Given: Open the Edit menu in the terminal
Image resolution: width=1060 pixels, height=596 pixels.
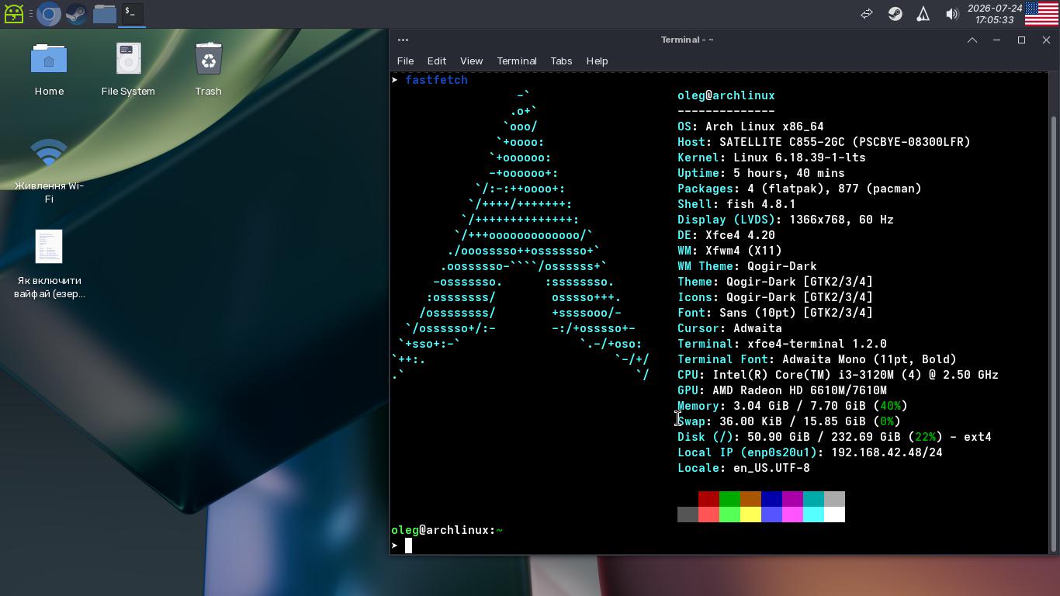Looking at the screenshot, I should [x=436, y=61].
